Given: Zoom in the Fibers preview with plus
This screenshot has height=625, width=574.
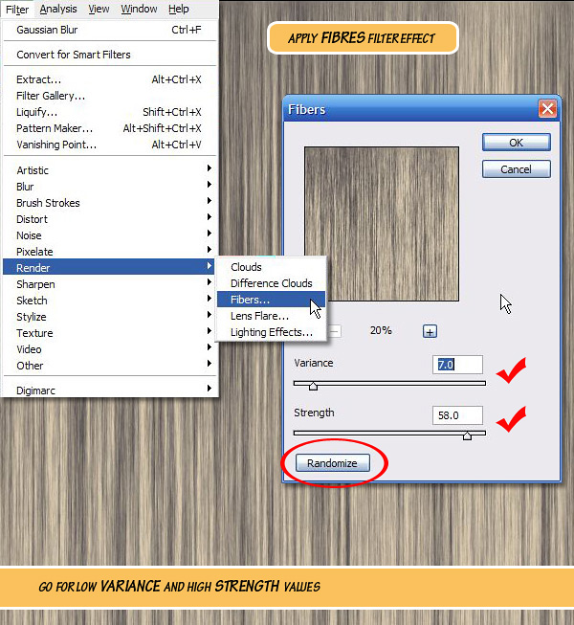Looking at the screenshot, I should [430, 331].
